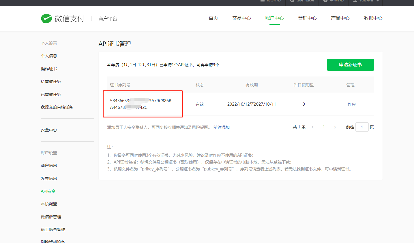The width and height of the screenshot is (414, 243).
Task: Click the 有效 status cell
Action: [200, 104]
